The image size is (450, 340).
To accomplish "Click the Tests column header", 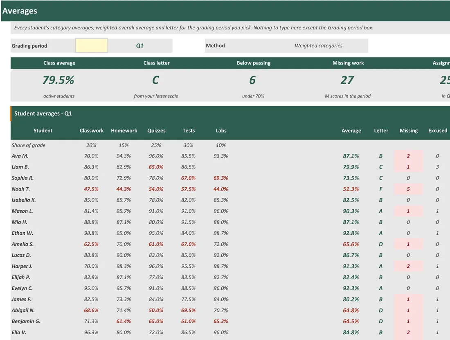I will tap(189, 131).
